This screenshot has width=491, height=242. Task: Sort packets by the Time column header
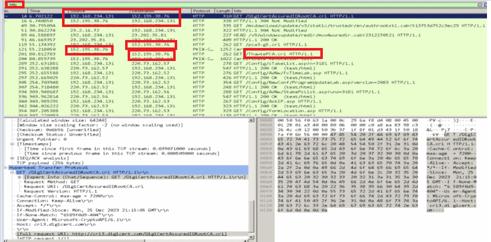click(47, 11)
